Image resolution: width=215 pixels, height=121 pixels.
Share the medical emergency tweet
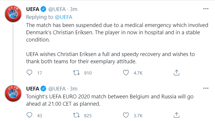(x=176, y=73)
